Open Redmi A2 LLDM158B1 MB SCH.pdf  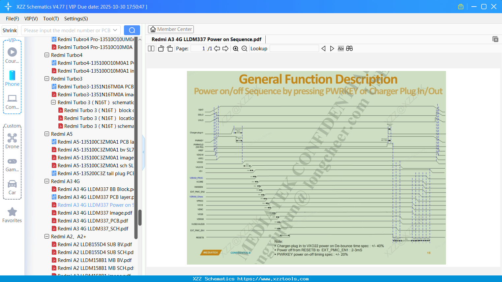[x=93, y=268]
